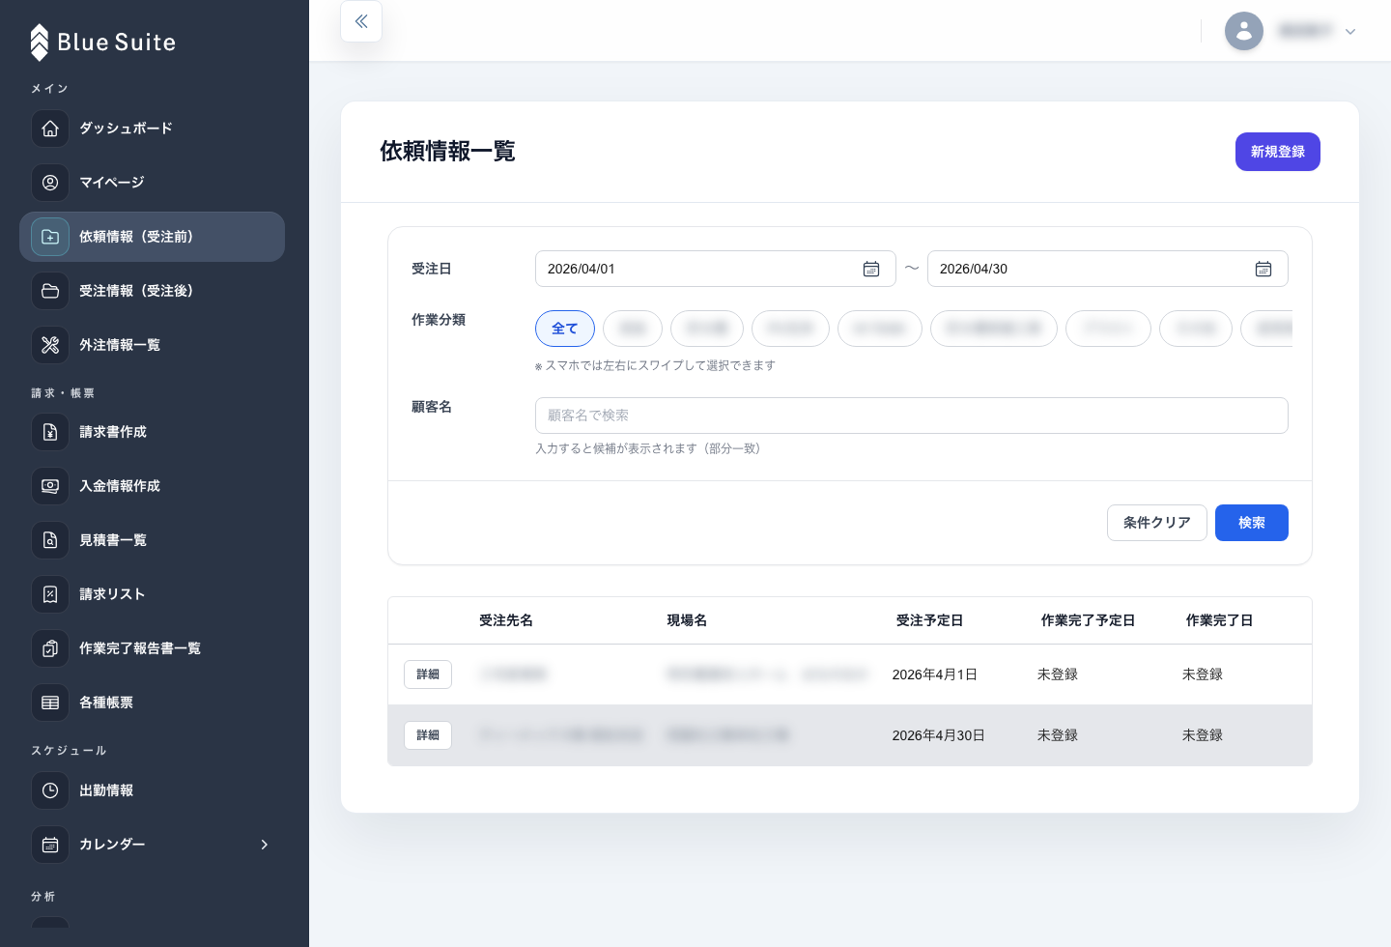Screen dimensions: 1391x947
Task: Toggle the 全て work category filter chip
Action: pos(564,329)
